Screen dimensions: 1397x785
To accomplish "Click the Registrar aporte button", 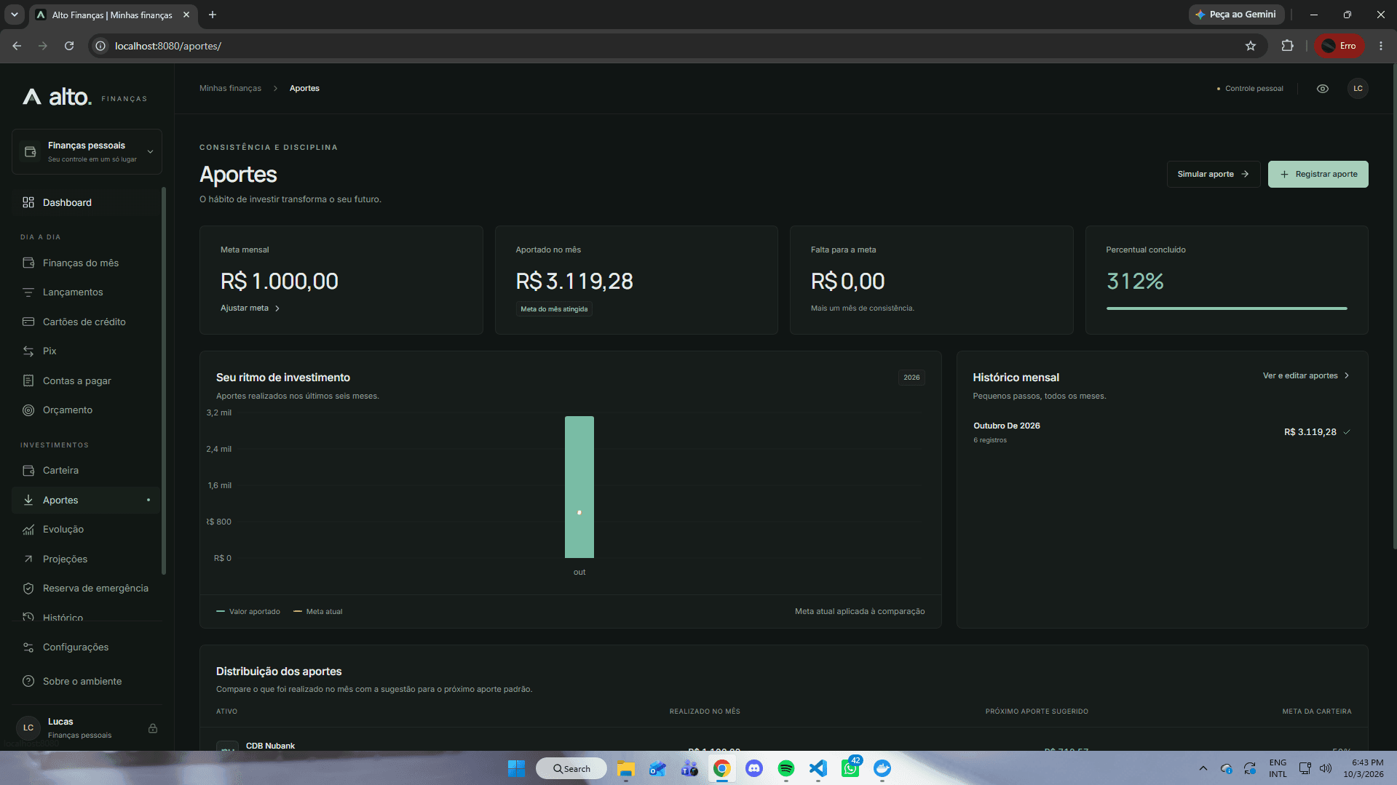I will click(1318, 175).
